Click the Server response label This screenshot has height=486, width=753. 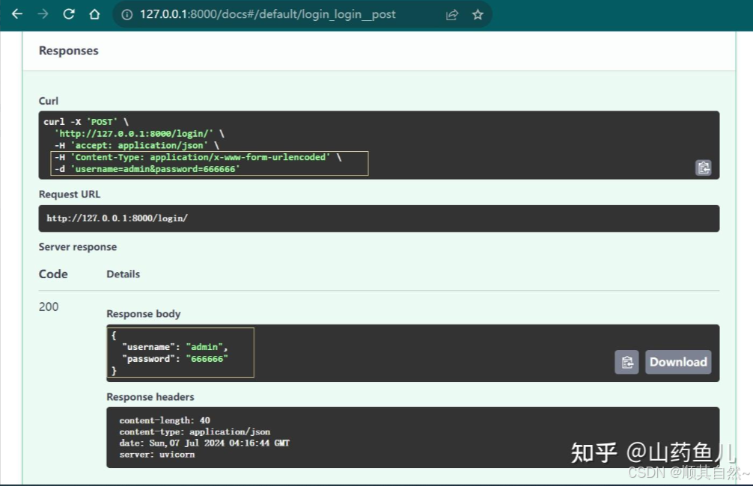click(x=78, y=247)
